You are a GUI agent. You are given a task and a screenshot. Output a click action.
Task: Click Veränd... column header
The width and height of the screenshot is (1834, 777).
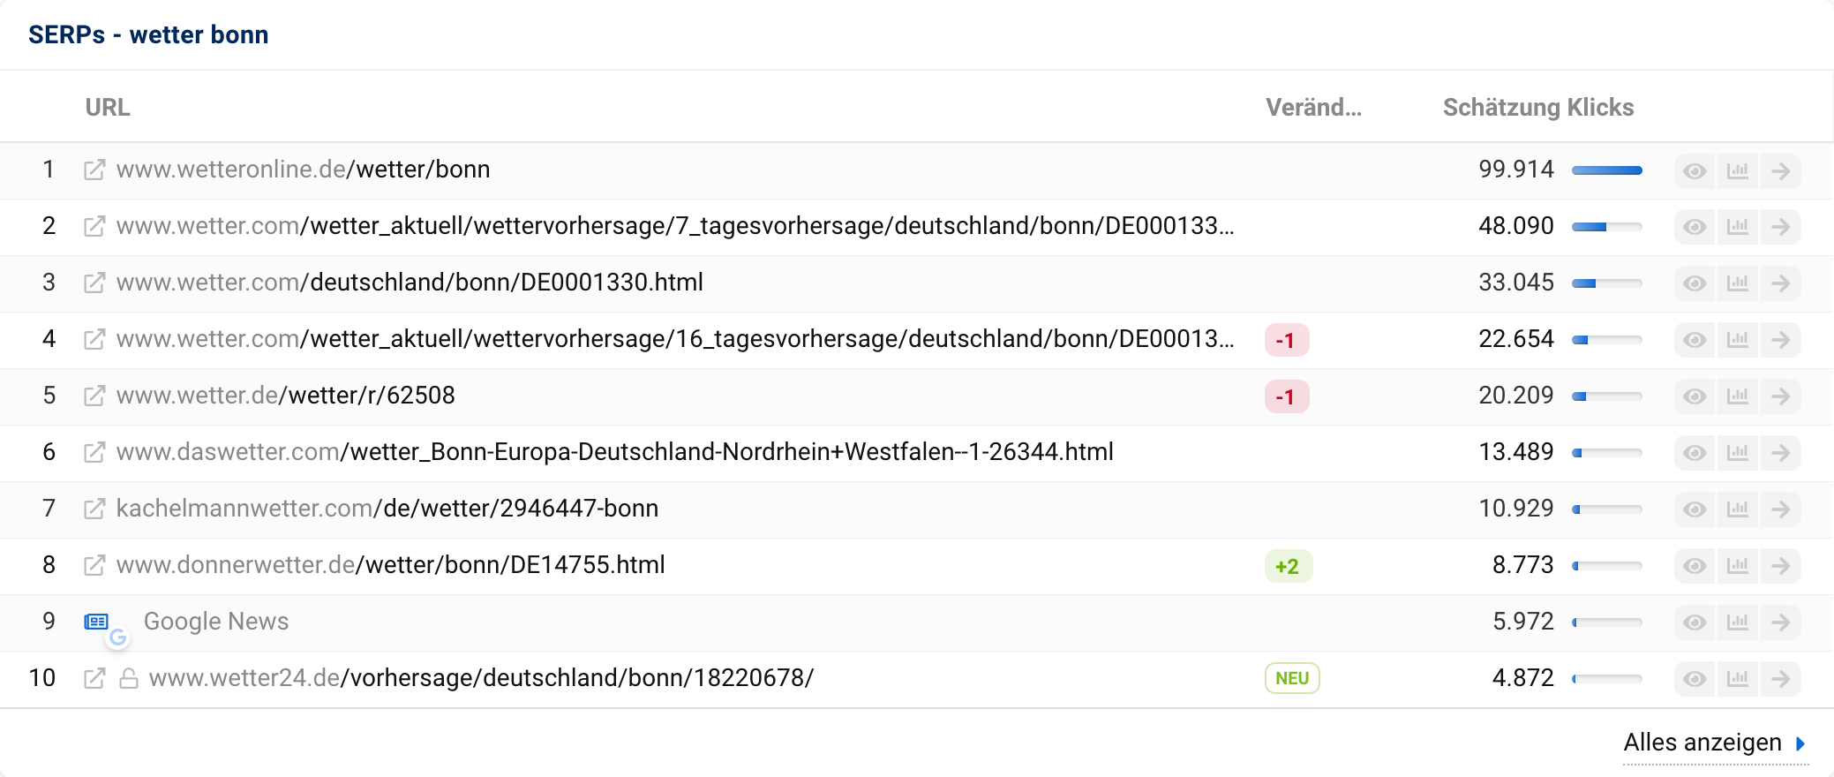coord(1313,108)
